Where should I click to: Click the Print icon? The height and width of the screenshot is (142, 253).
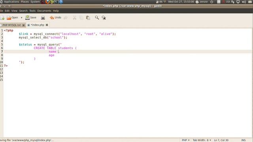43,18
